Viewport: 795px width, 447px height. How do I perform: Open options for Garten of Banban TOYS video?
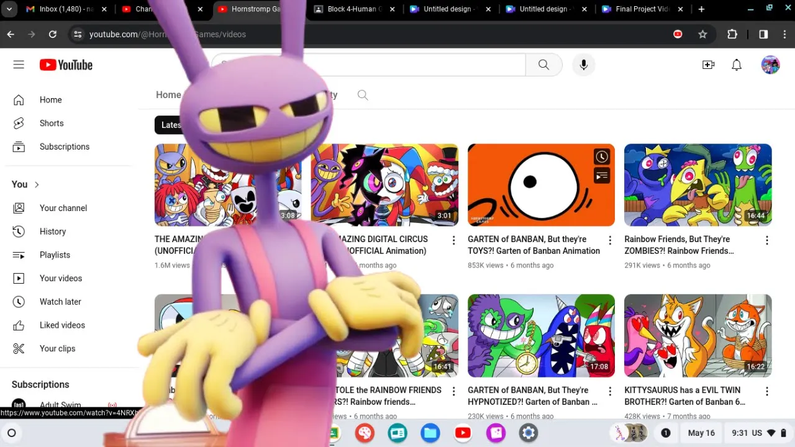click(x=610, y=240)
